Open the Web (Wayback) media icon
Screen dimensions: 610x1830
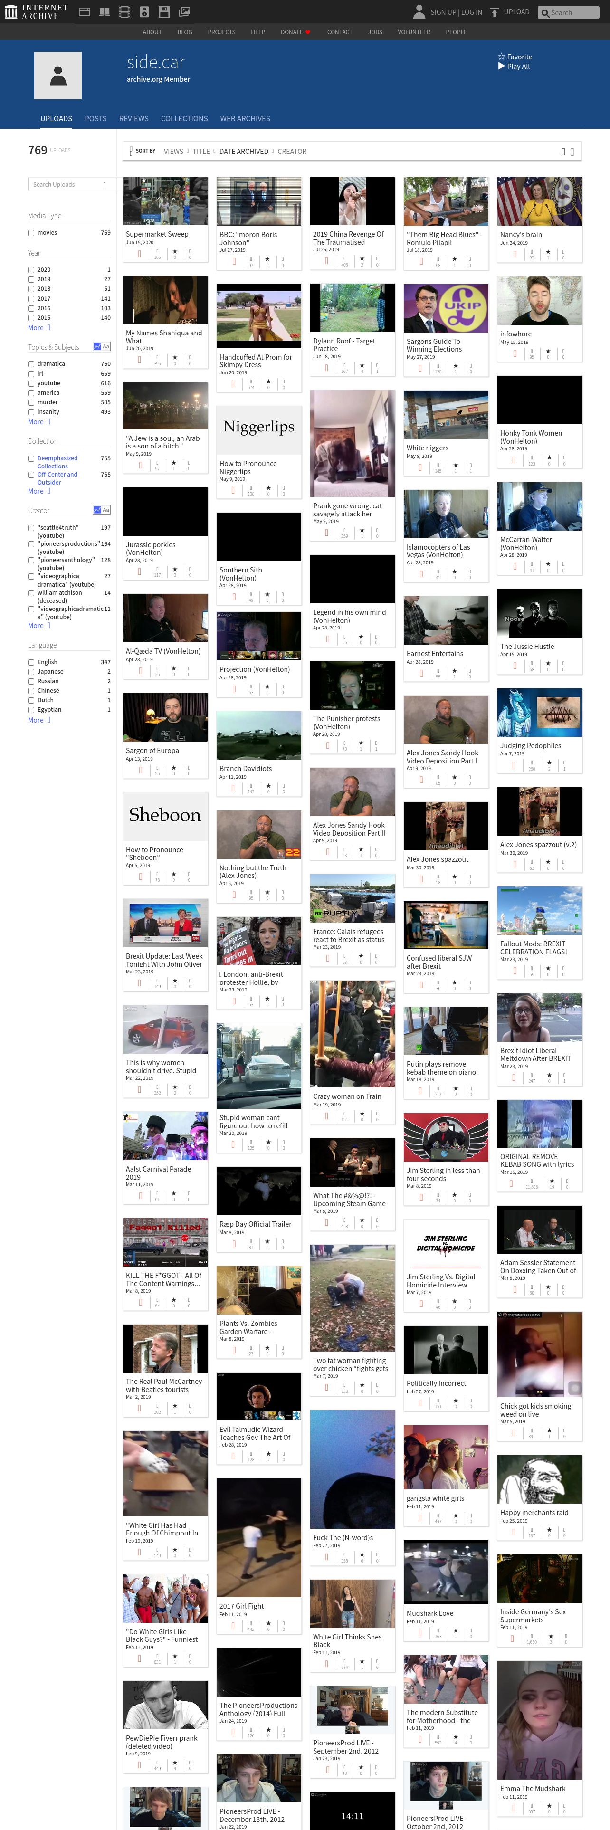(84, 12)
